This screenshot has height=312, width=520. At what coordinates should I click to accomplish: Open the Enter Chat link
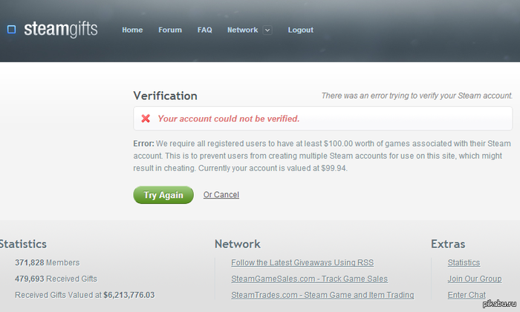click(467, 295)
